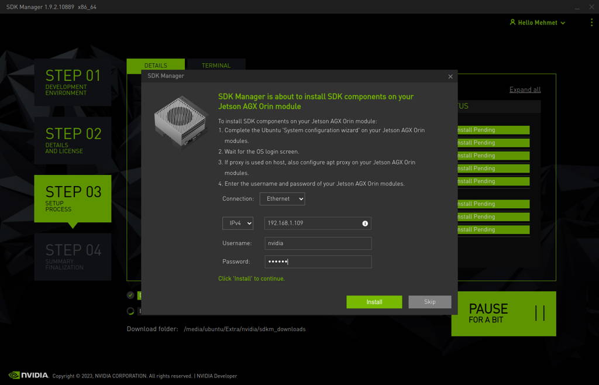This screenshot has width=599, height=385.
Task: Click the dialog heading about Jetson AGX Orin
Action: (315, 102)
